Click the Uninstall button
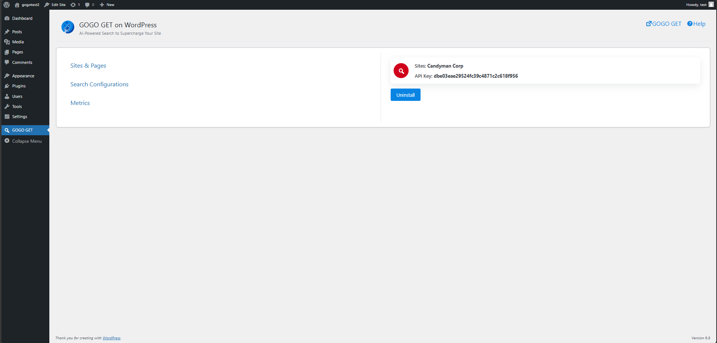717x343 pixels. pyautogui.click(x=405, y=95)
